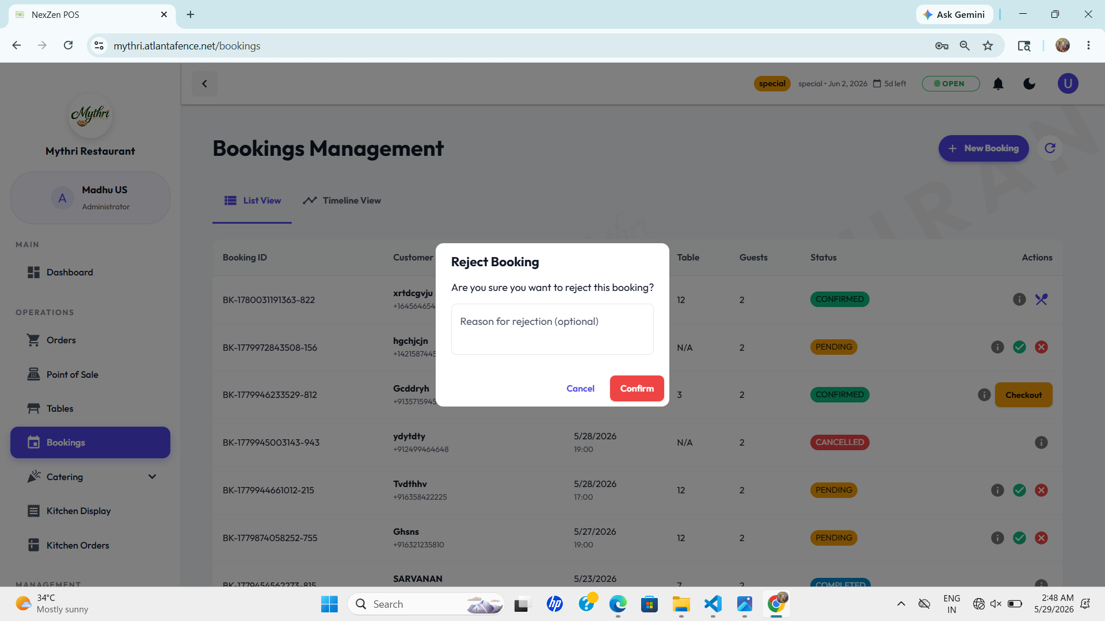This screenshot has width=1105, height=621.
Task: Bookmark this page with the star
Action: pos(988,46)
